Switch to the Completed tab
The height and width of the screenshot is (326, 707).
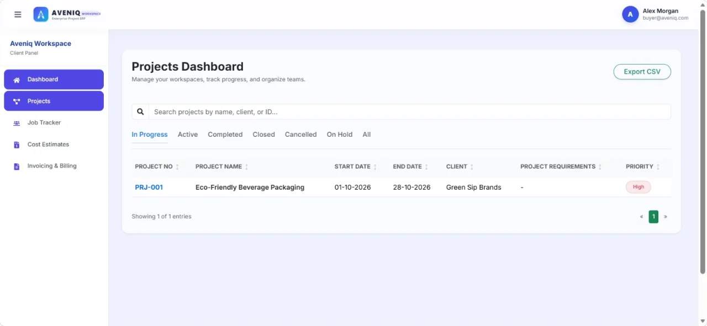click(x=225, y=135)
